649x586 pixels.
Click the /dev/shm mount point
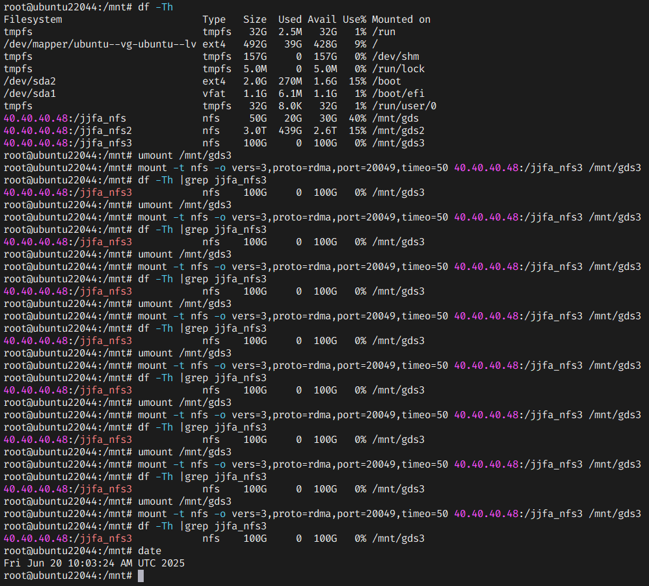tap(395, 57)
